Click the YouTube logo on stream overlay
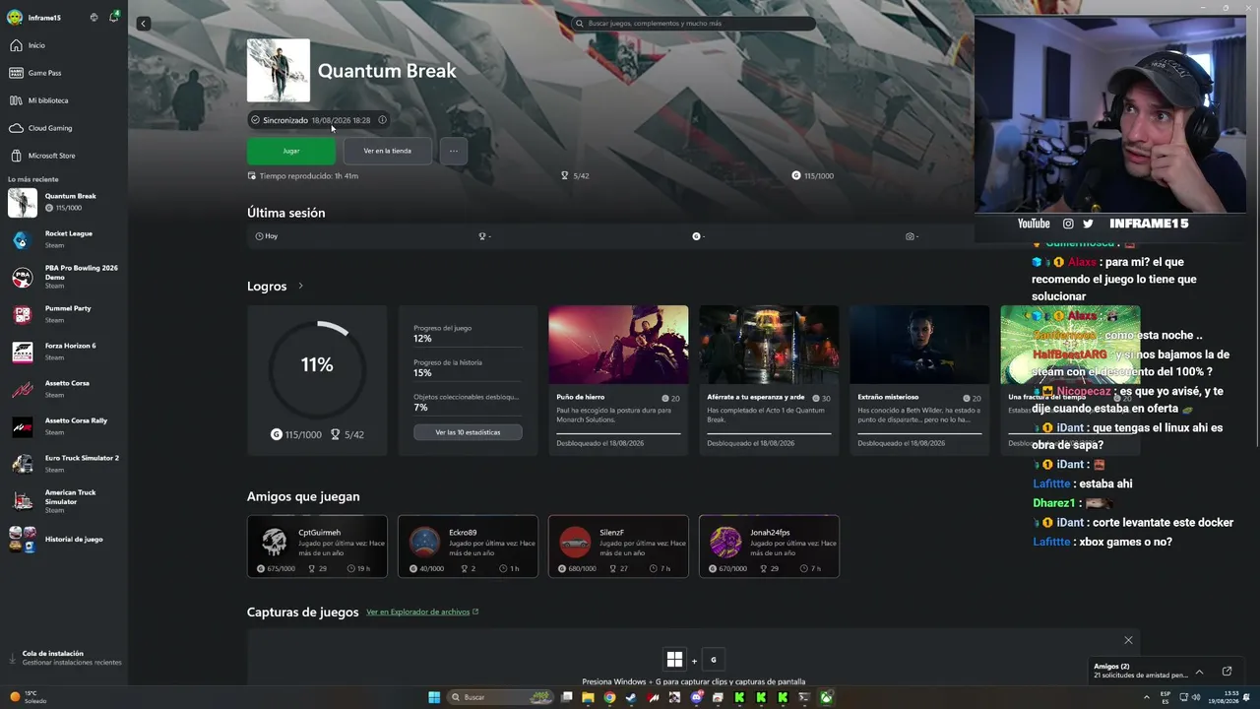This screenshot has height=709, width=1260. [1034, 224]
